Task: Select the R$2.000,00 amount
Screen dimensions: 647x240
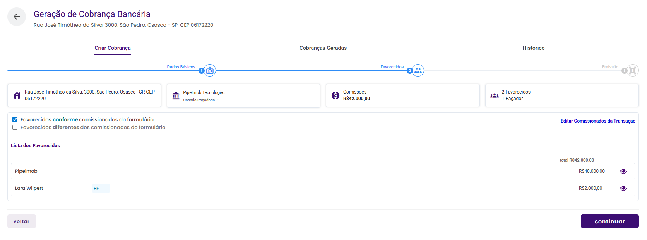Action: (x=591, y=188)
